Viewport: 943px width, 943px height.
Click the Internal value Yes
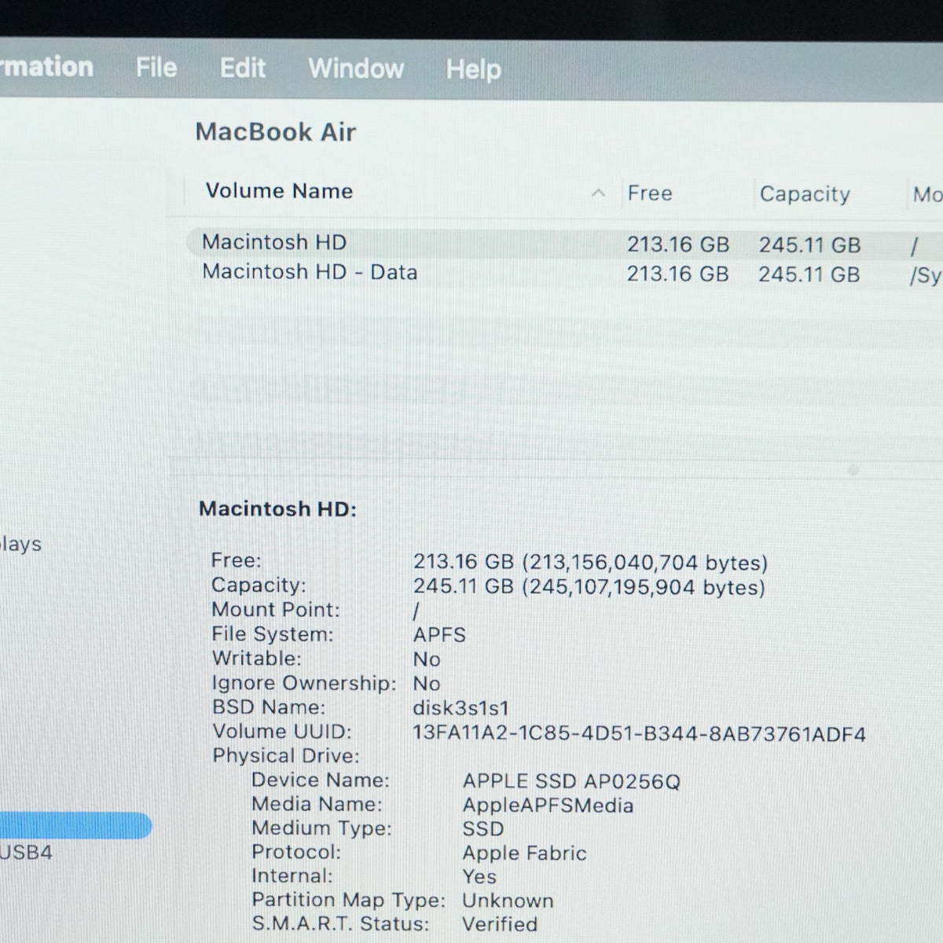479,877
